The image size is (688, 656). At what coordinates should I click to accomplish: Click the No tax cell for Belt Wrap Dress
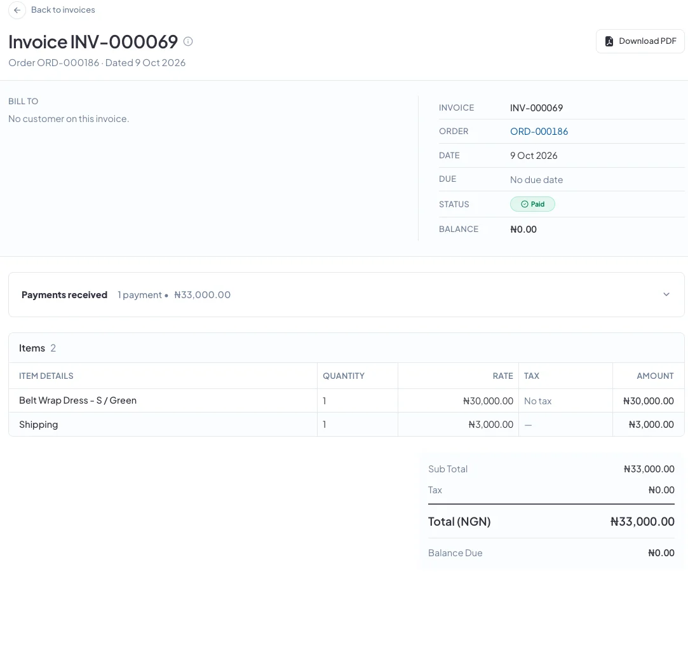tap(537, 401)
